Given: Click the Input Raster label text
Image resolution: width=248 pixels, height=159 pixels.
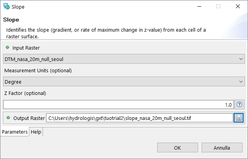Looking at the screenshot, I should [27, 48].
